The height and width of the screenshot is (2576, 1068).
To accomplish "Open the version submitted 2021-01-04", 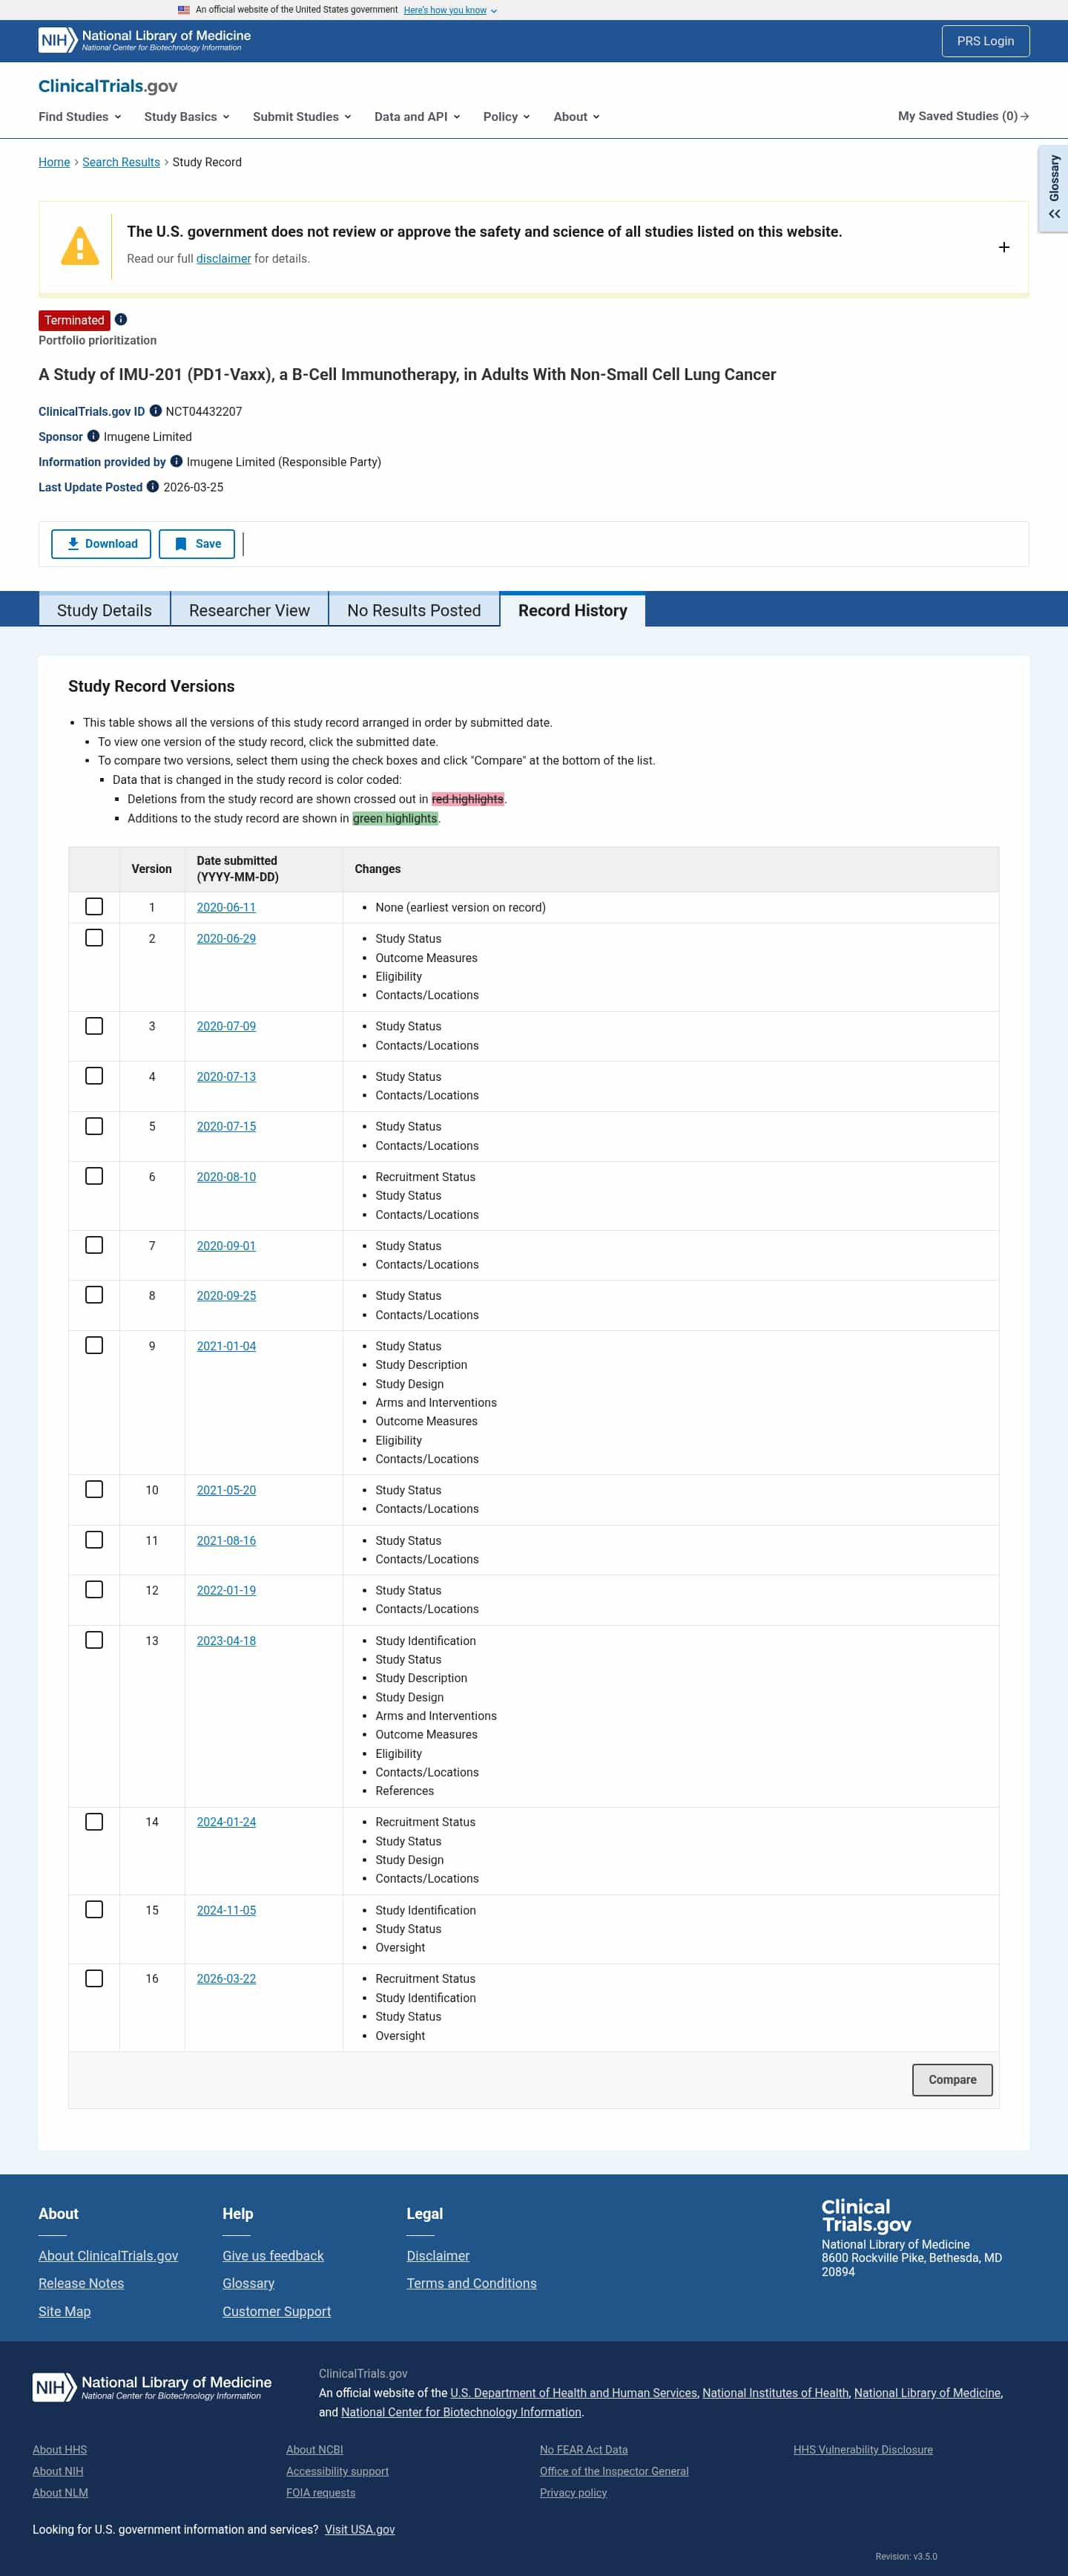I will tap(225, 1346).
